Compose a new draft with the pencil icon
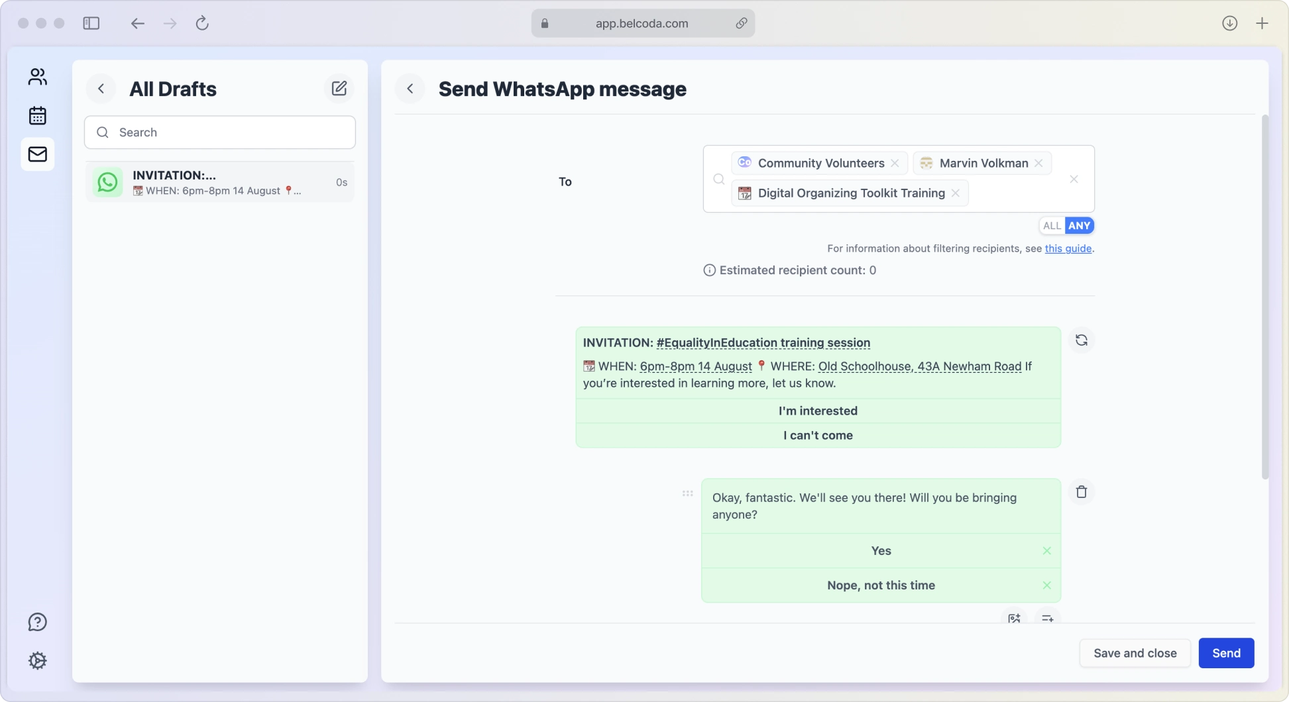Image resolution: width=1289 pixels, height=702 pixels. pyautogui.click(x=339, y=88)
